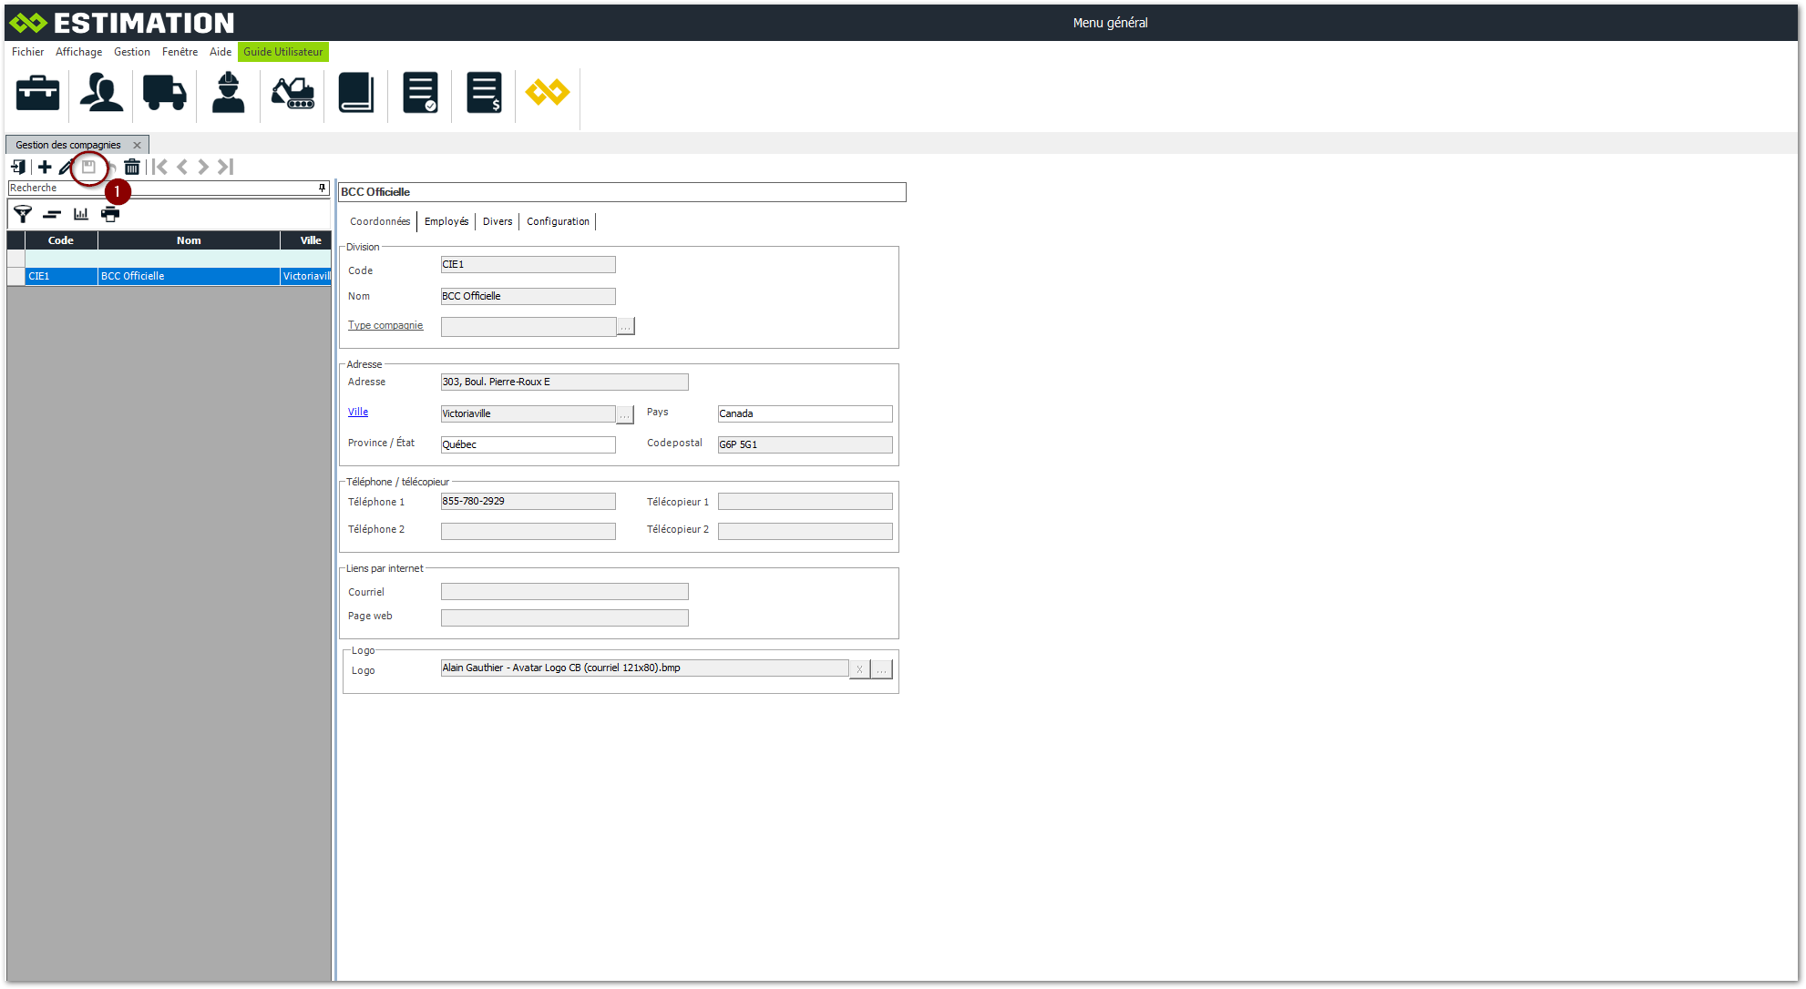Click the Type compagnie link
The image size is (1806, 989).
(385, 325)
